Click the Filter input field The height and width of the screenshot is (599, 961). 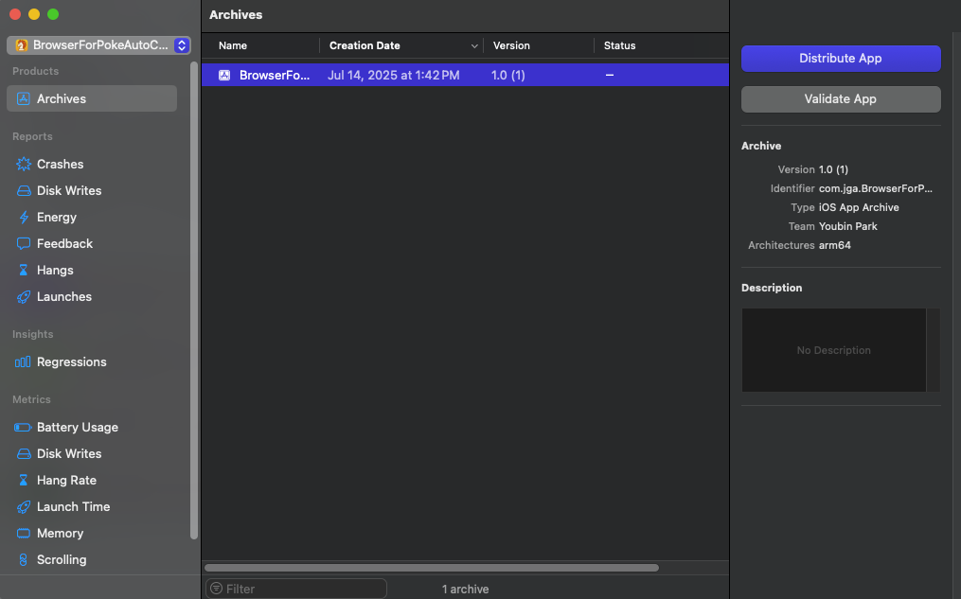(x=296, y=589)
